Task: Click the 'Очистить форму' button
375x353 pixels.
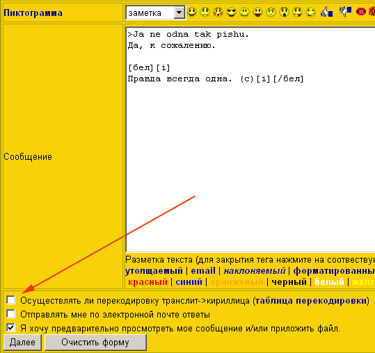Action: (x=95, y=343)
